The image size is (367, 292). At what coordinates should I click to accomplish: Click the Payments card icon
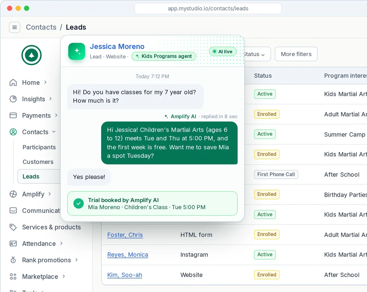(13, 115)
